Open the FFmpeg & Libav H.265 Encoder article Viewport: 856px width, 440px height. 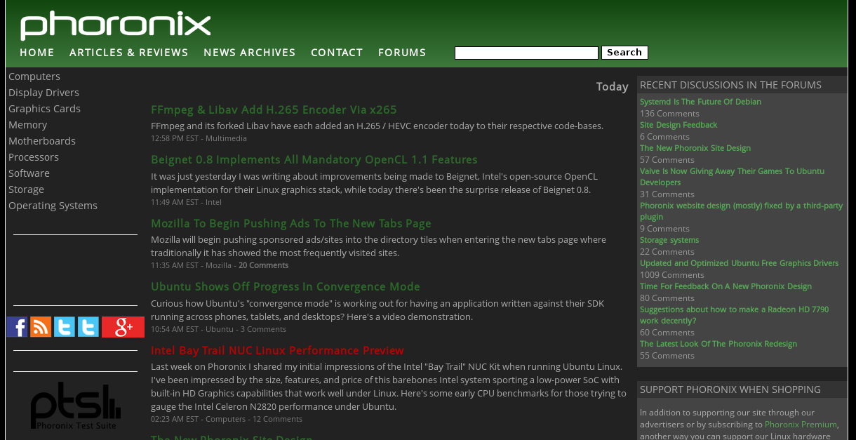click(x=274, y=109)
